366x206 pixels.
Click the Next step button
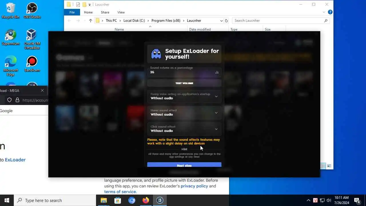[x=184, y=165]
